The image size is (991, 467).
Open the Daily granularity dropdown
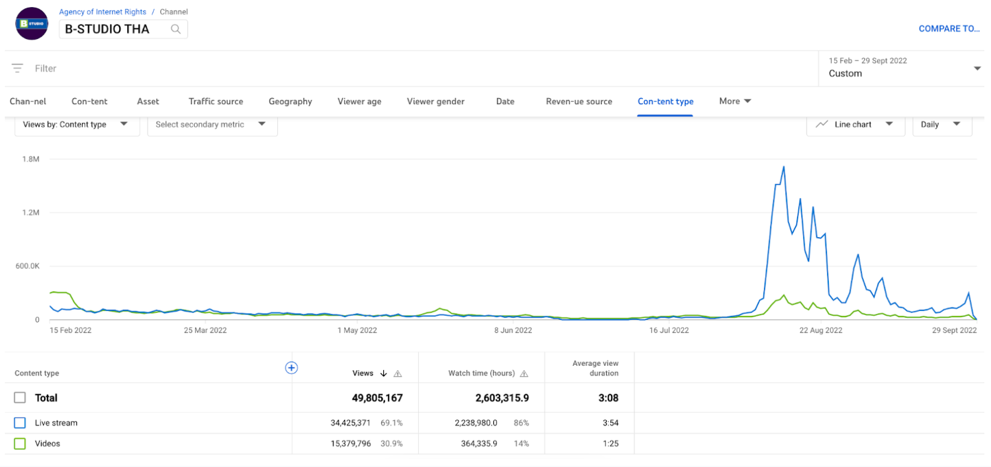[941, 125]
